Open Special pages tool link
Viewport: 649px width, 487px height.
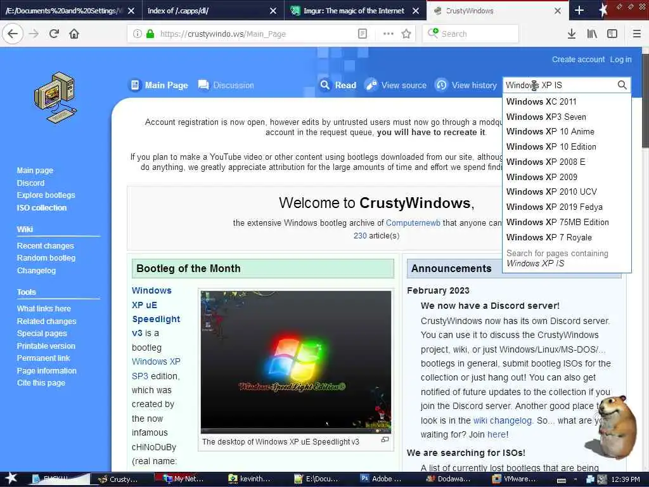(x=41, y=334)
